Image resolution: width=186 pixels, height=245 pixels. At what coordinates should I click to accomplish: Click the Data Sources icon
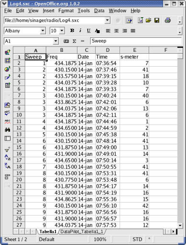[8, 139]
